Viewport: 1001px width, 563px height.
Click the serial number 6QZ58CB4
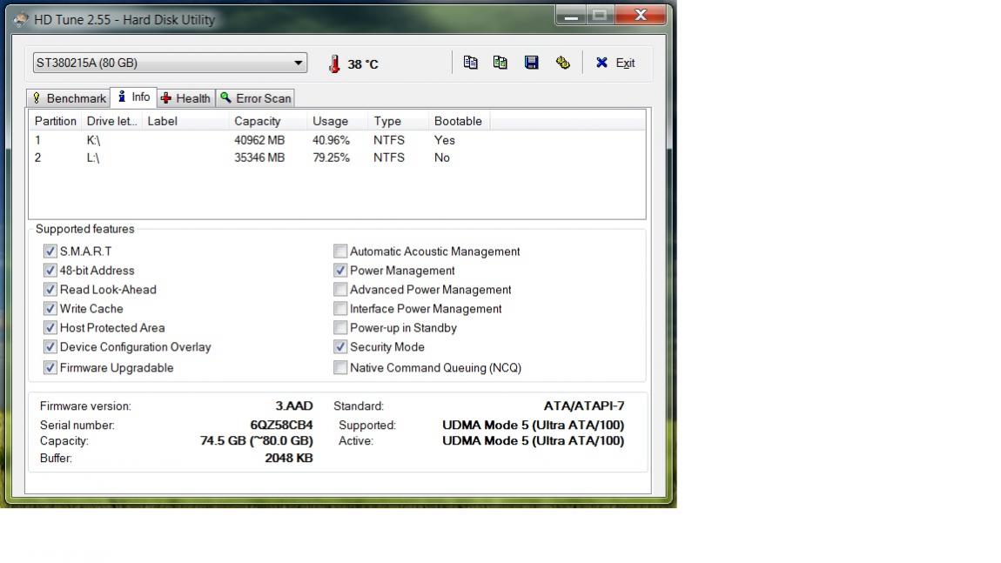281,426
